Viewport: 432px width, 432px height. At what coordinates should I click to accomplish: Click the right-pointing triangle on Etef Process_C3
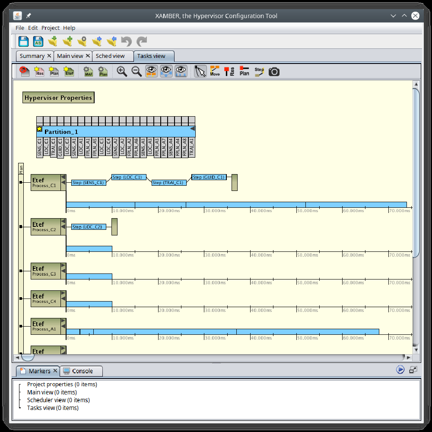point(63,266)
